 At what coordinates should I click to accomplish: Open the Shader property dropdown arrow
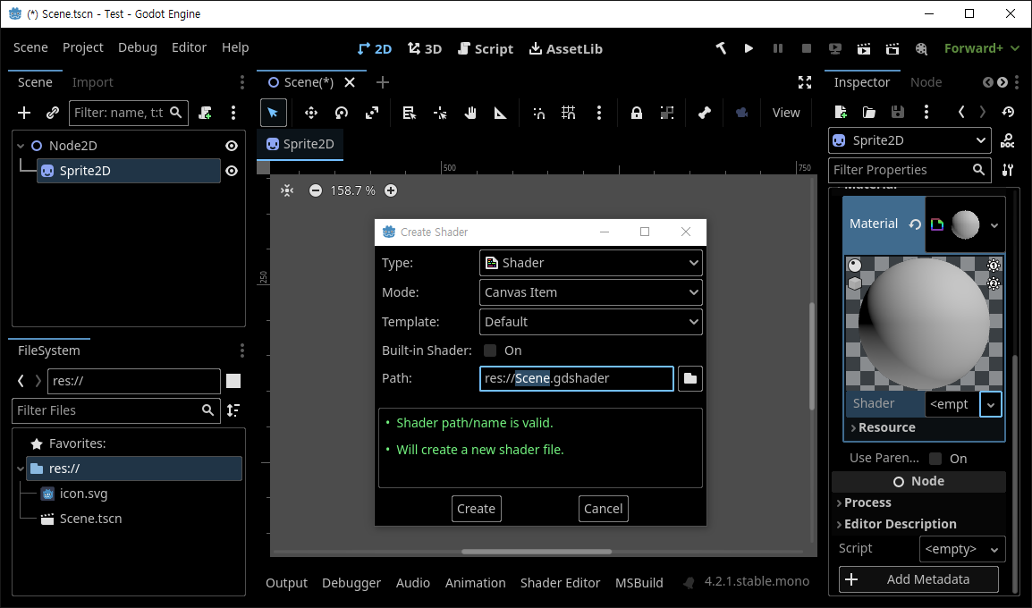(991, 404)
